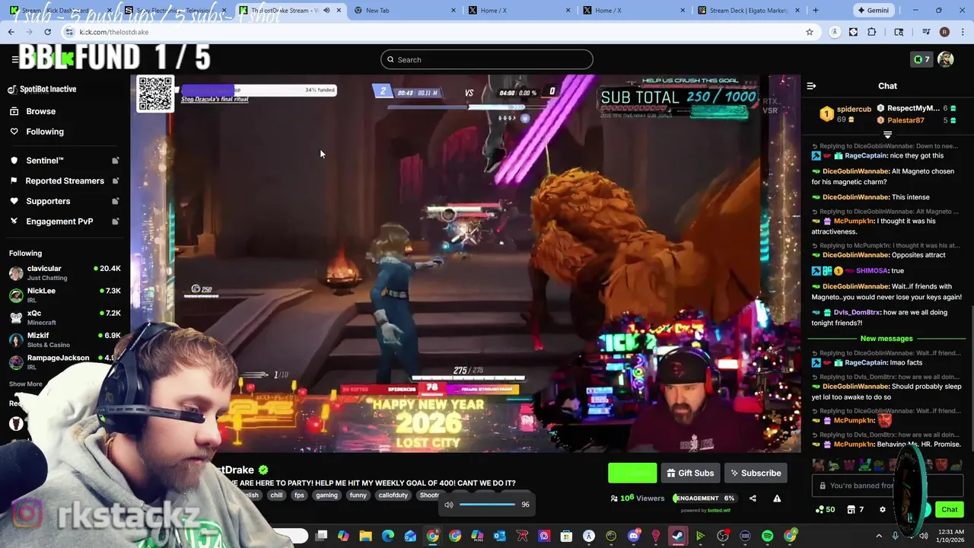
Task: Open Steam from the taskbar
Action: [677, 537]
